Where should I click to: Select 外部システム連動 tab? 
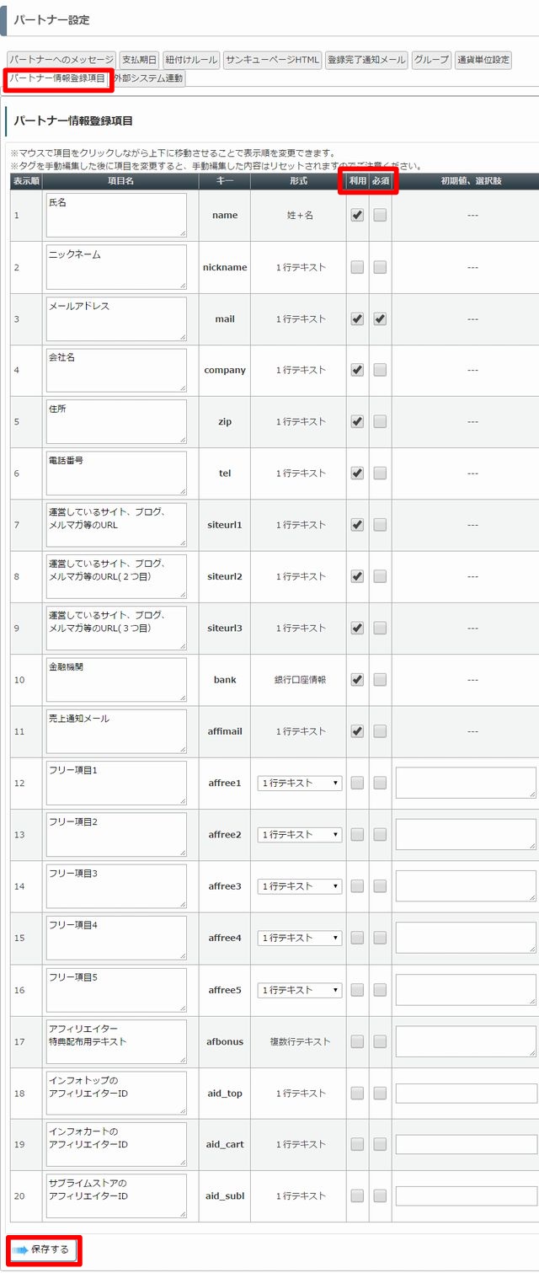[148, 78]
